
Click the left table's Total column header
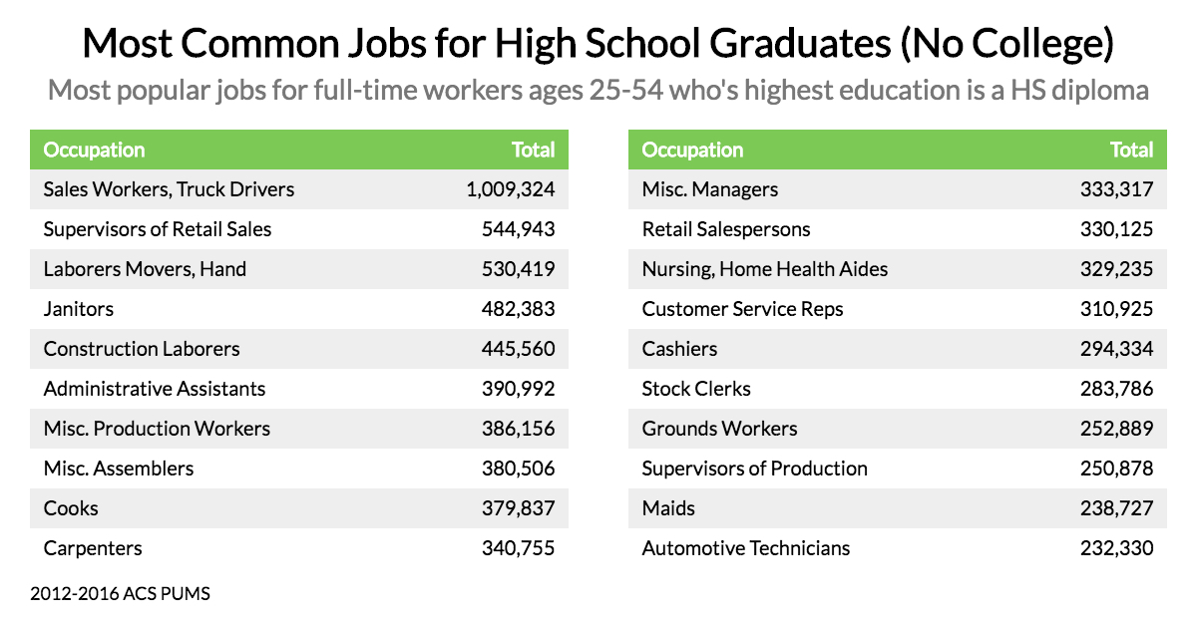(533, 150)
